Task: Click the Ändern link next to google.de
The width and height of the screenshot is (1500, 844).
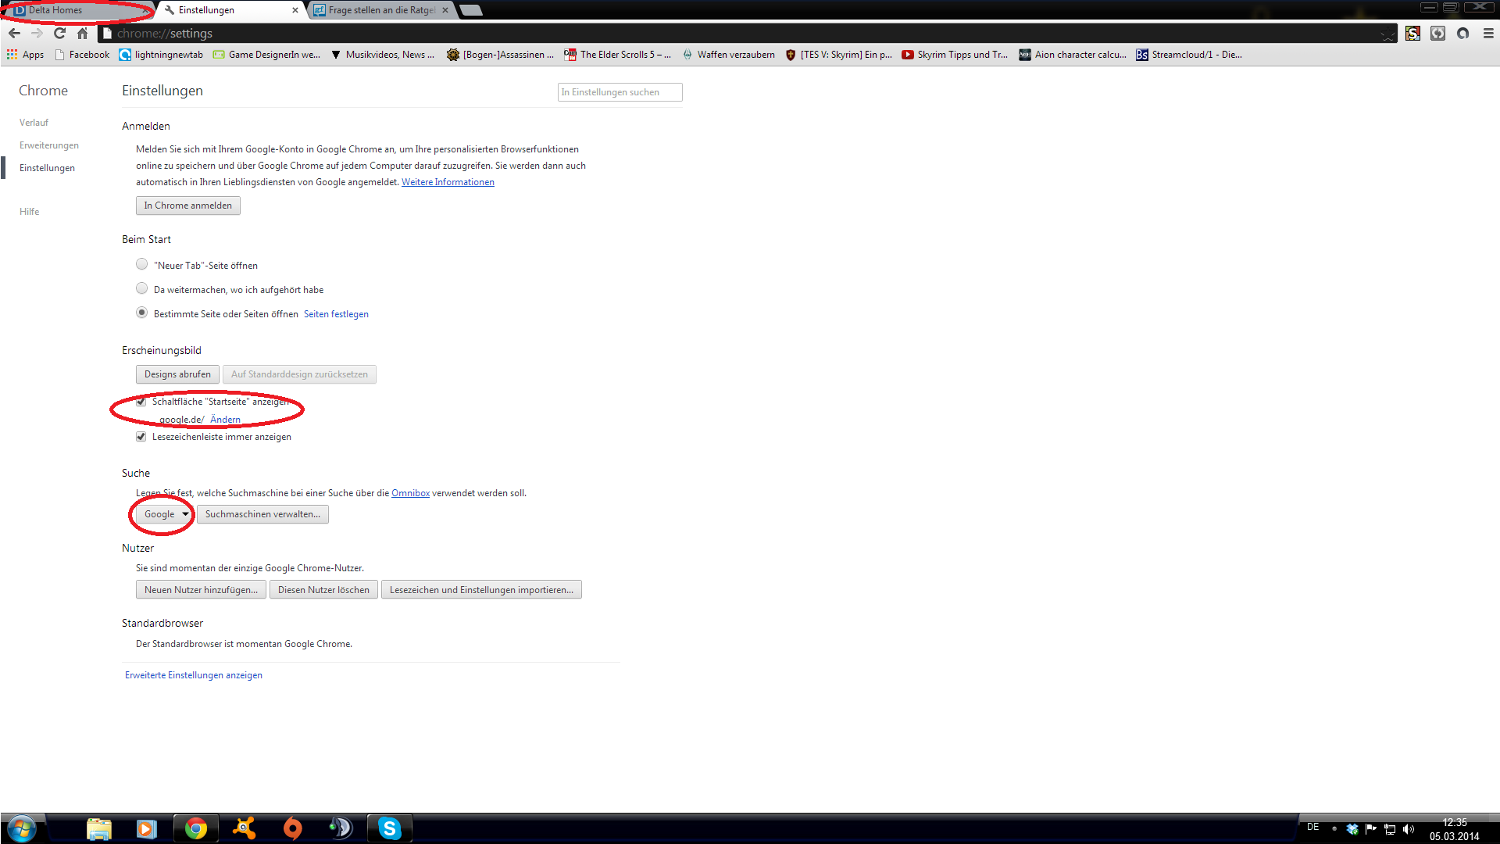Action: 225,420
